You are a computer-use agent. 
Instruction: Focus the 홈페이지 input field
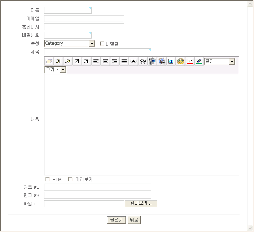pyautogui.click(x=84, y=27)
